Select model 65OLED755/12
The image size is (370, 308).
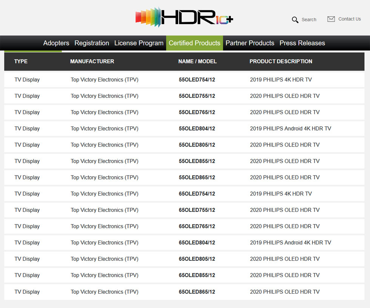click(x=197, y=210)
